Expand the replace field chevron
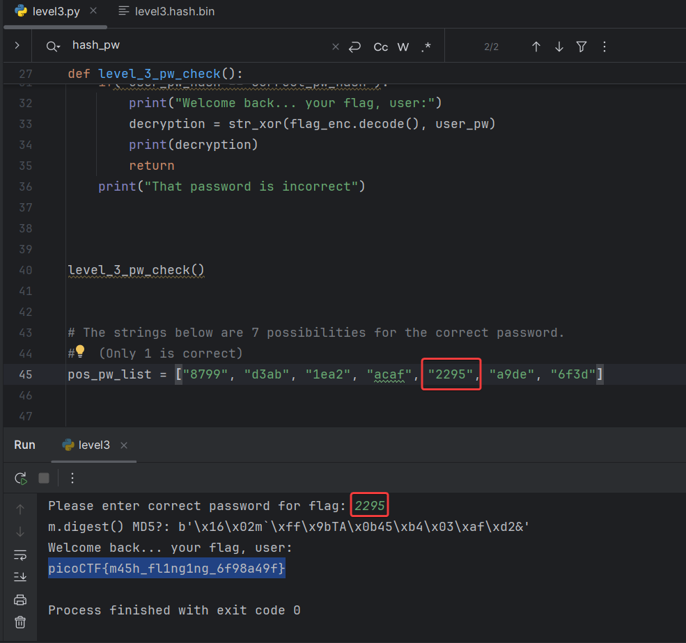This screenshot has width=686, height=643. tap(17, 46)
